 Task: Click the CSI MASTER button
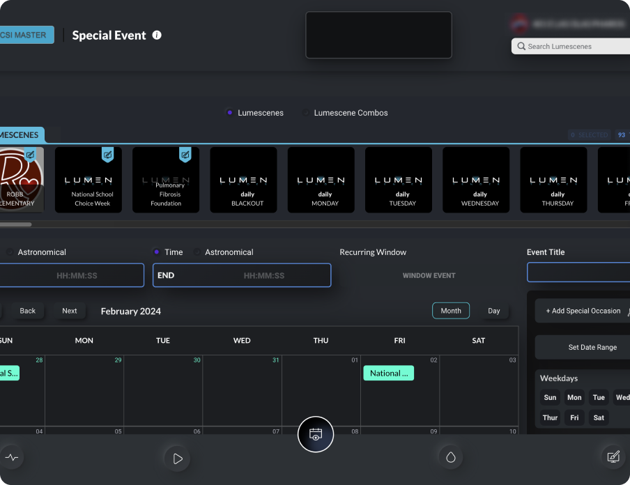tap(26, 35)
